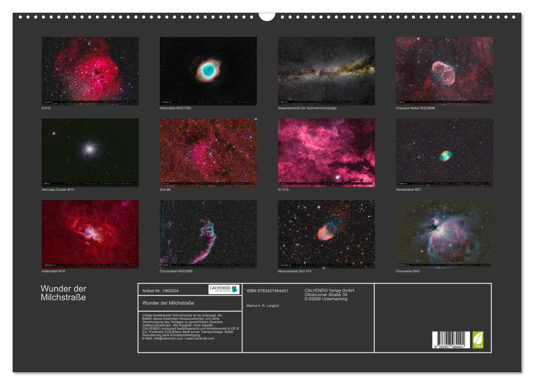Click the large Wunder der Milchstraße heading
534x385 pixels.
[63, 293]
